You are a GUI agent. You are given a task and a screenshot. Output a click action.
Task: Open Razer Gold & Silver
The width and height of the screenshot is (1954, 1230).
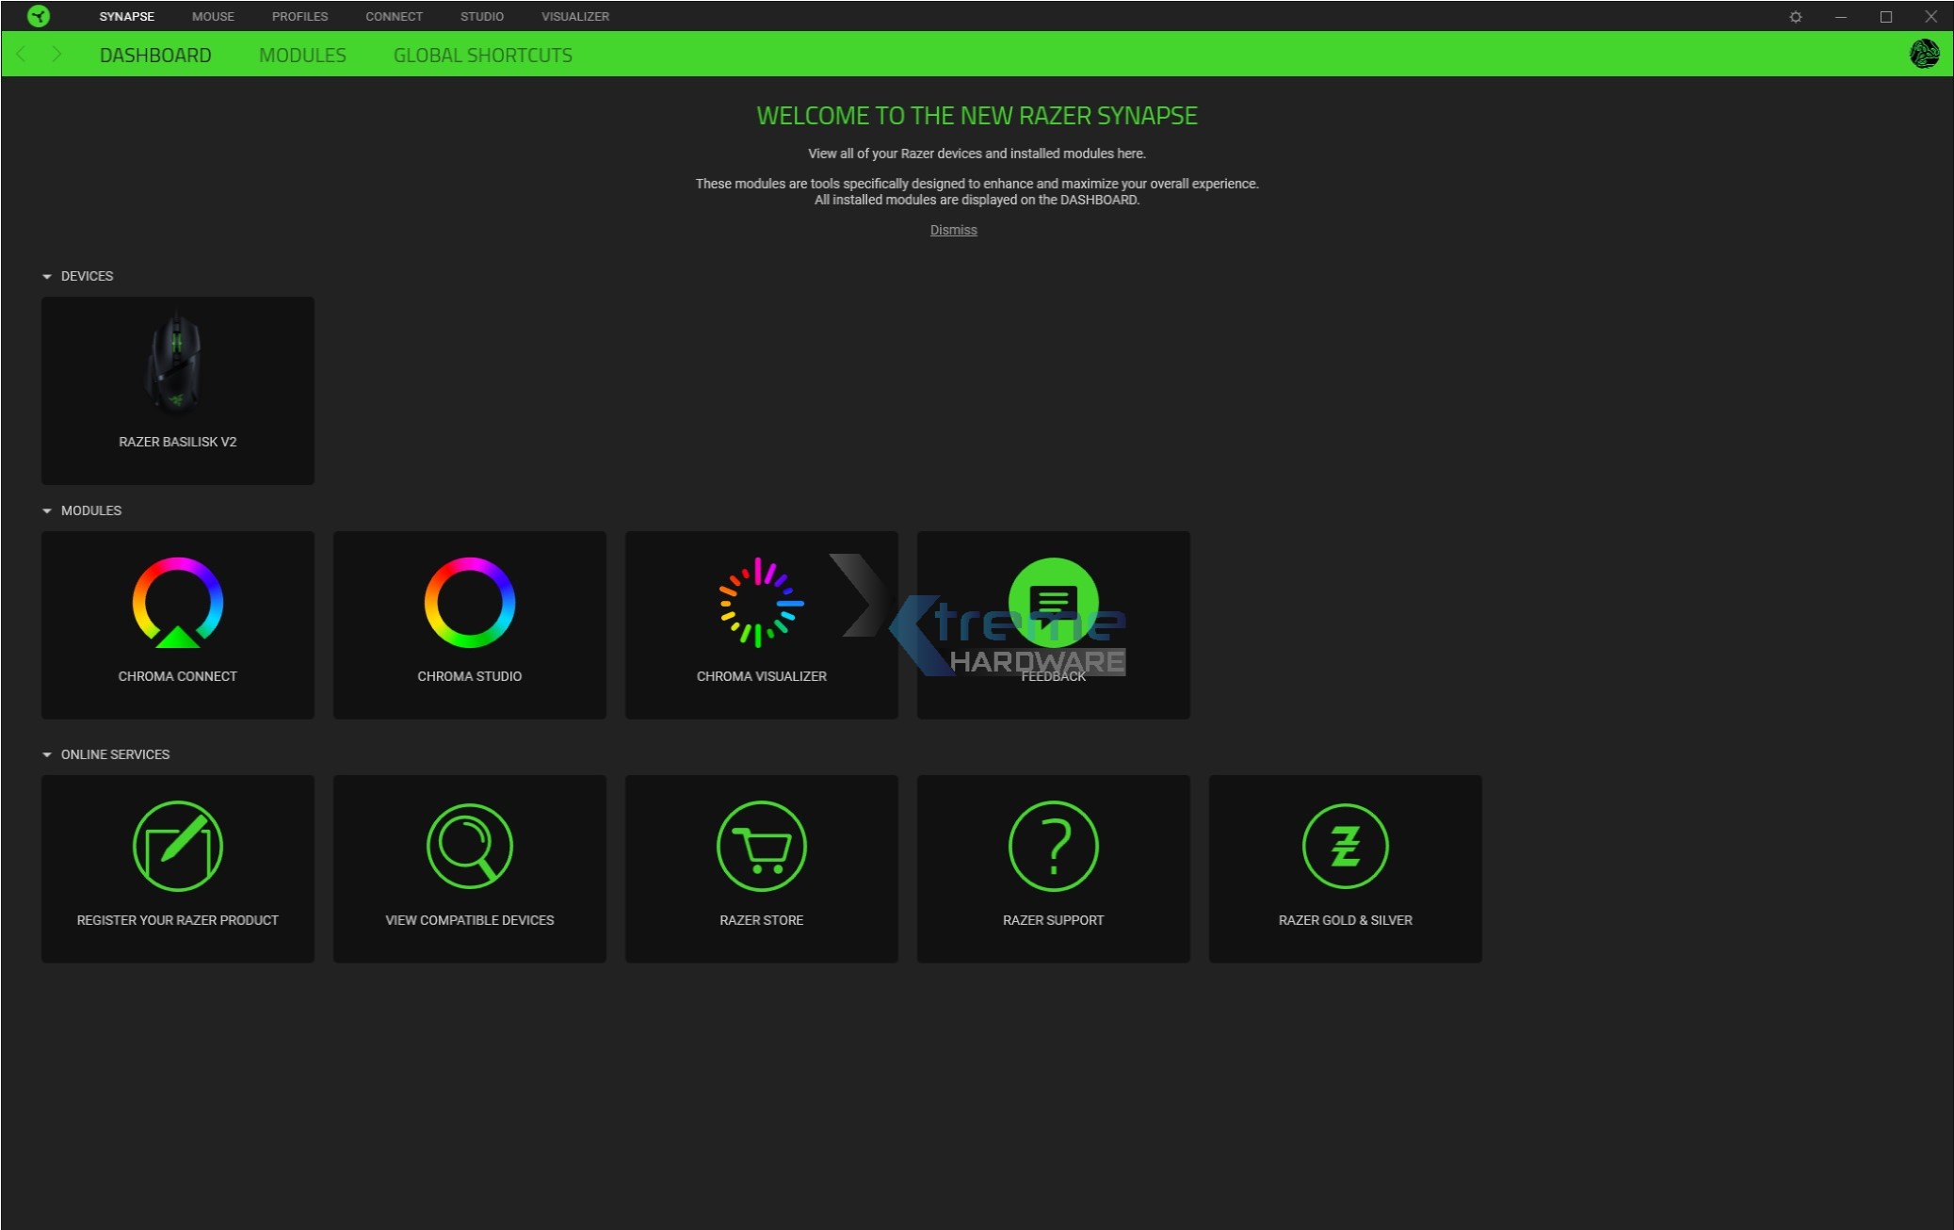click(1345, 867)
